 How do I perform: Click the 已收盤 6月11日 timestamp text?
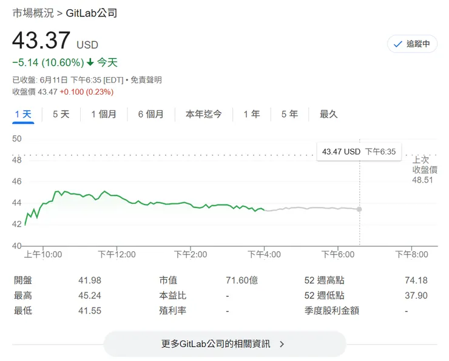pyautogui.click(x=68, y=80)
